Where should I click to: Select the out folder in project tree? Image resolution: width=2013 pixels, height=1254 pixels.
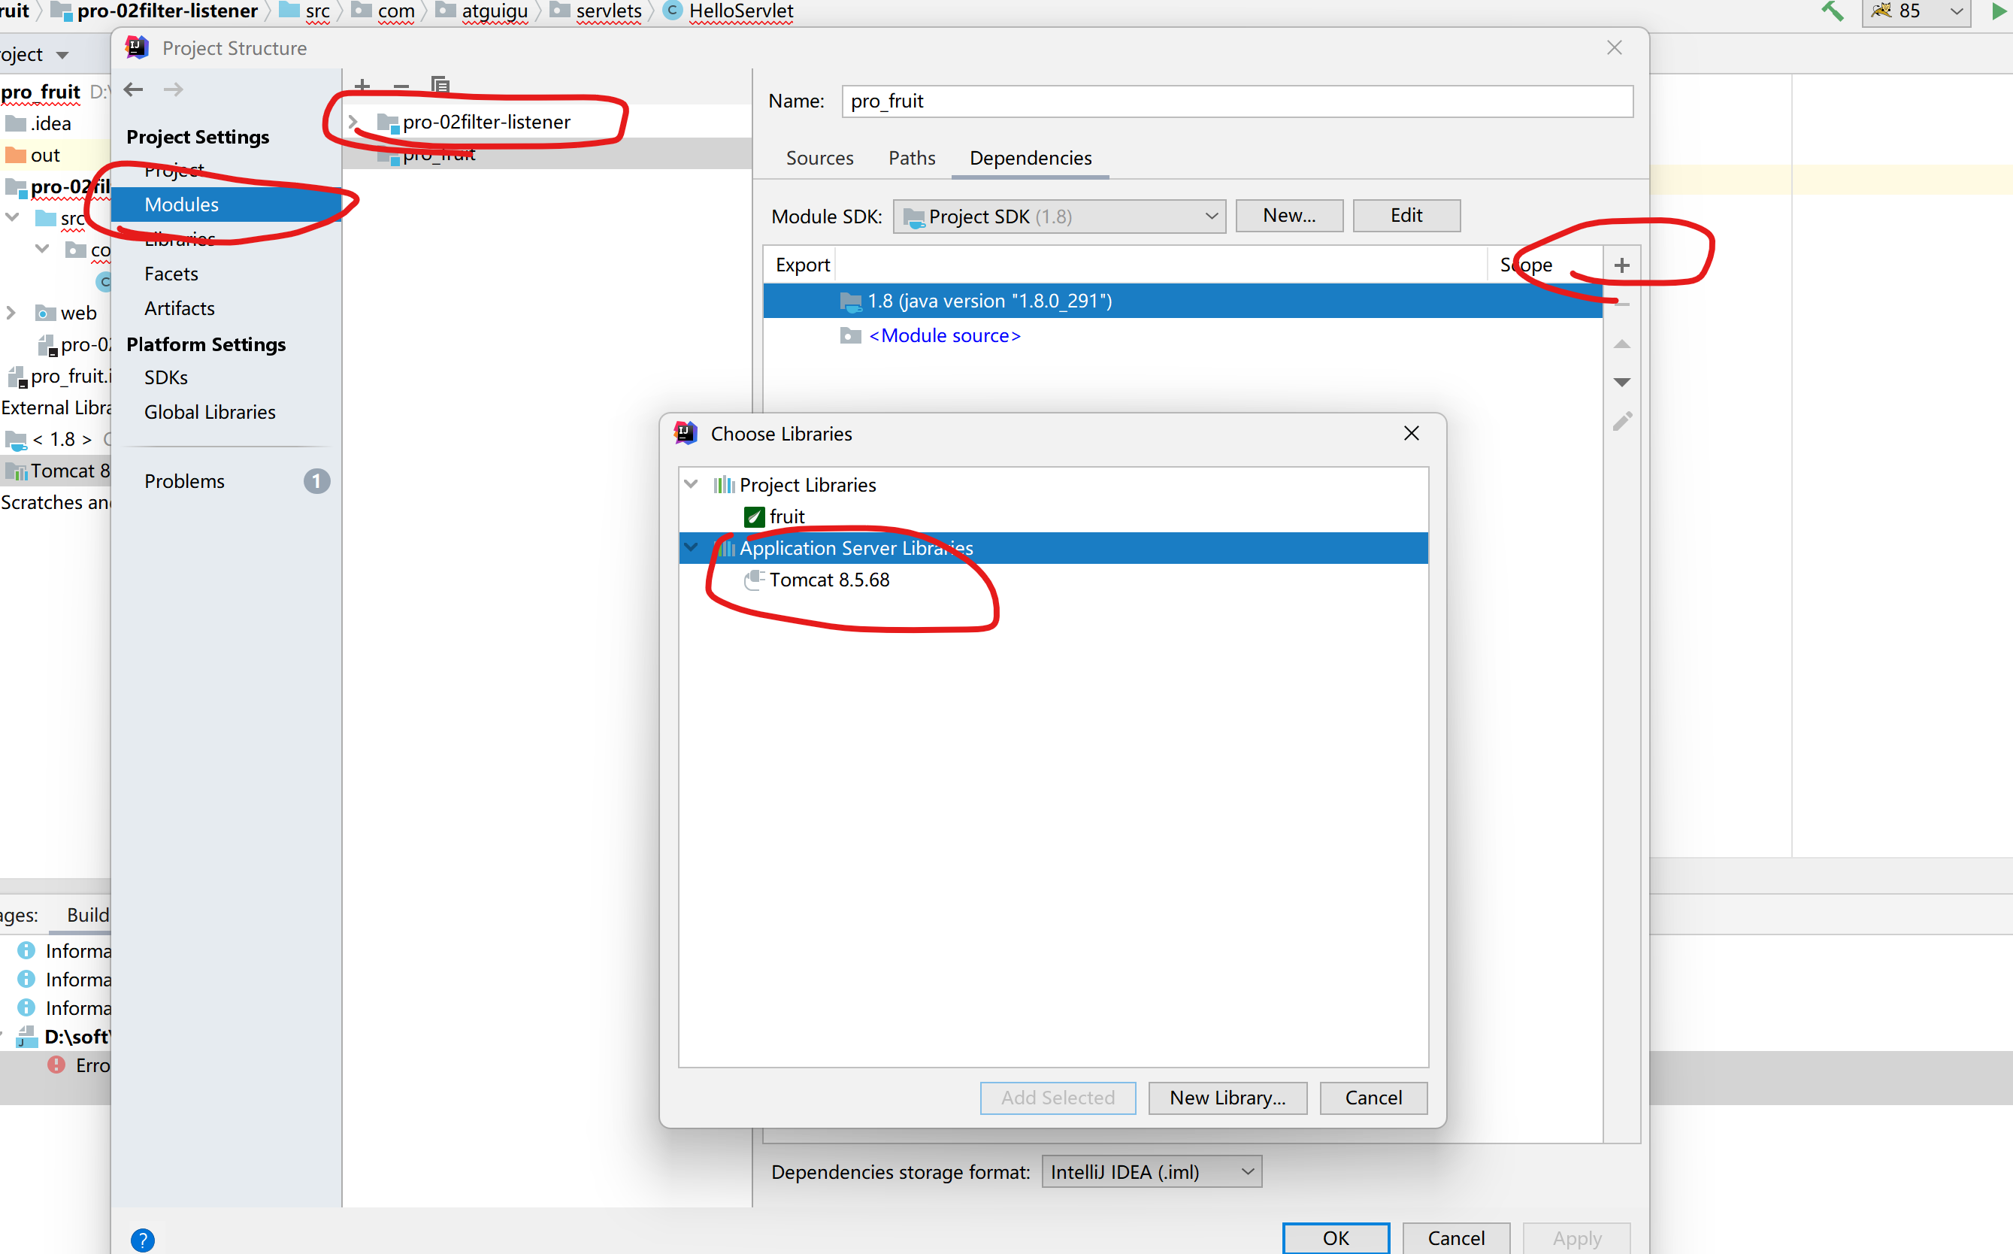(x=45, y=155)
